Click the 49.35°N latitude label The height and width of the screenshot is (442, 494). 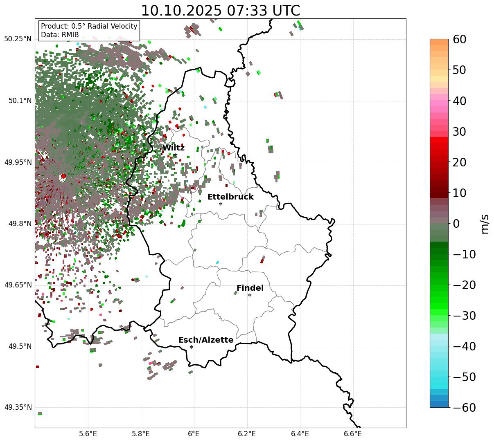pos(18,407)
